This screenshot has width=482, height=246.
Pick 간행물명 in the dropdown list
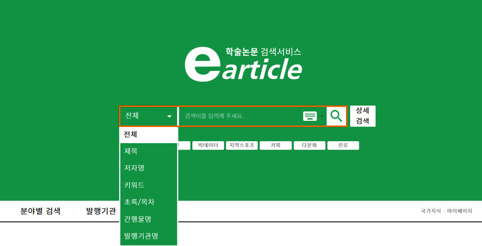coord(149,219)
